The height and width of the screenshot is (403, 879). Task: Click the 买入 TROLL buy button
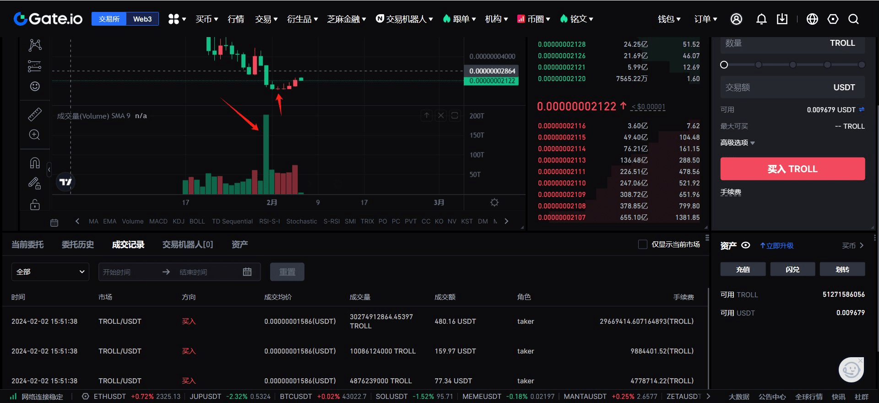pos(792,169)
